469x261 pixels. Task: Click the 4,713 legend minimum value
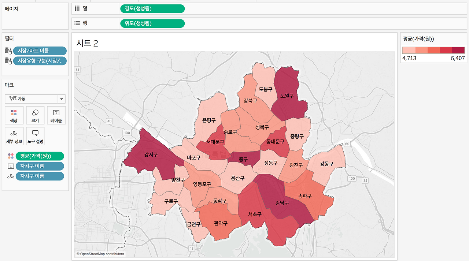tap(409, 58)
